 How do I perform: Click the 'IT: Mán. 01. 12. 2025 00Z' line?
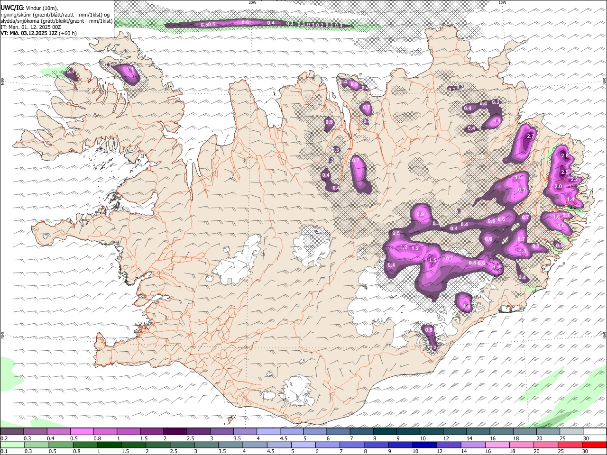point(31,27)
